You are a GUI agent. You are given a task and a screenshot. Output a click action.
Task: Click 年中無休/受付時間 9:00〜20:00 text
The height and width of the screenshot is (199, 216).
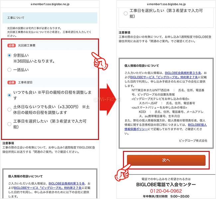[x=166, y=196]
